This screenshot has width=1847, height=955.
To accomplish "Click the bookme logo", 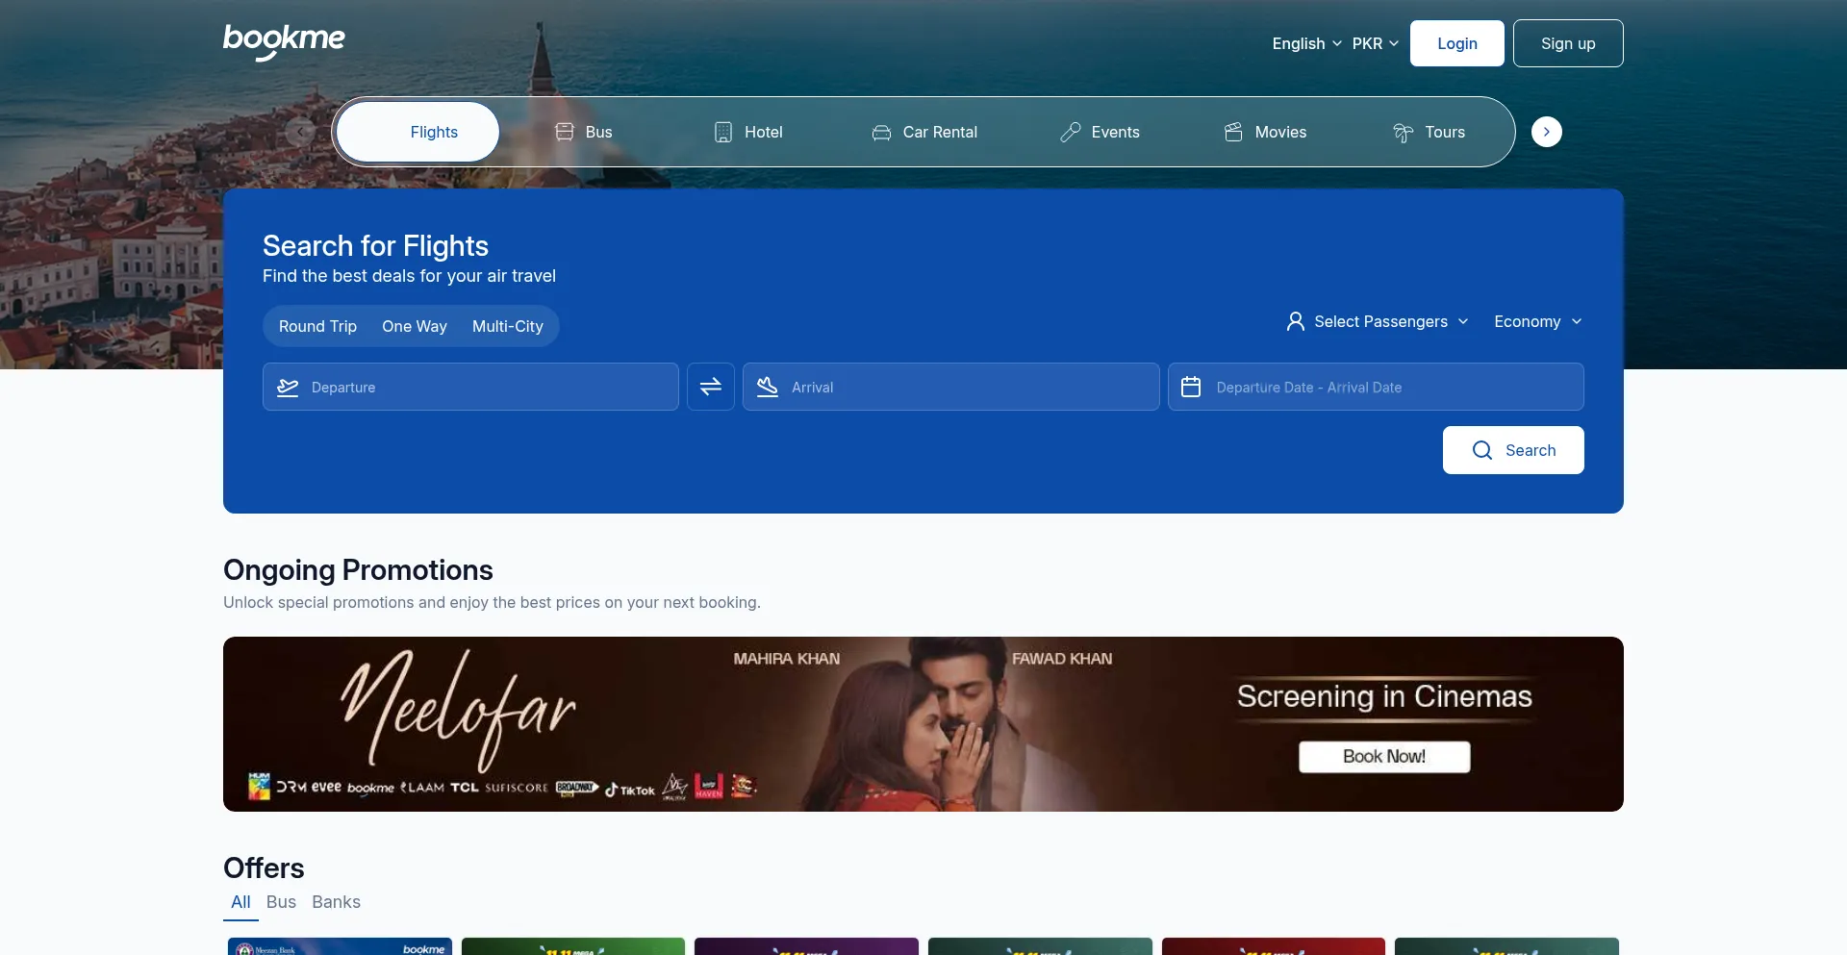I will [284, 41].
